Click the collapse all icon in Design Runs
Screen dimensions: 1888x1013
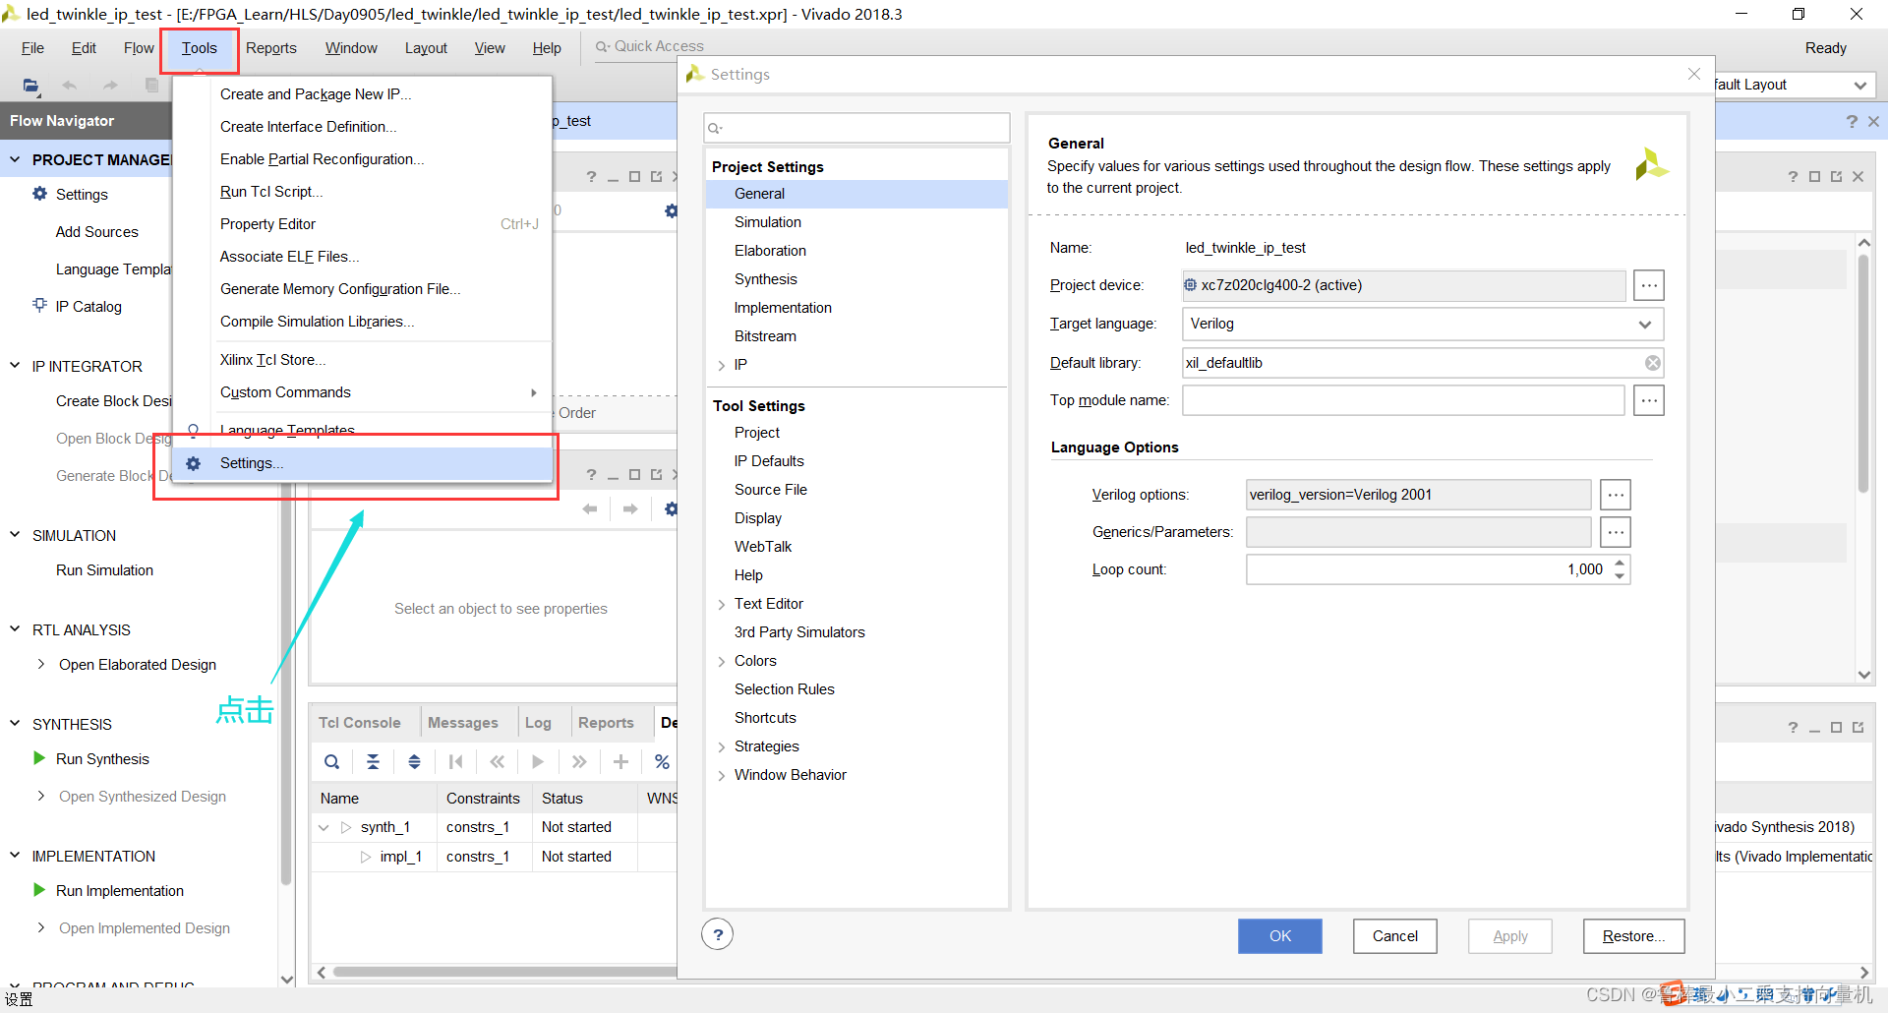[373, 761]
